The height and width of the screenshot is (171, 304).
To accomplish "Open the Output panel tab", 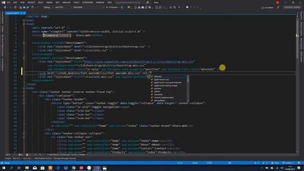I will pos(8,158).
